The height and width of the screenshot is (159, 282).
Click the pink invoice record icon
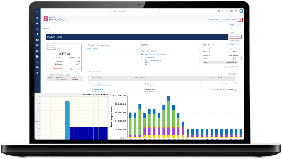pos(46,19)
